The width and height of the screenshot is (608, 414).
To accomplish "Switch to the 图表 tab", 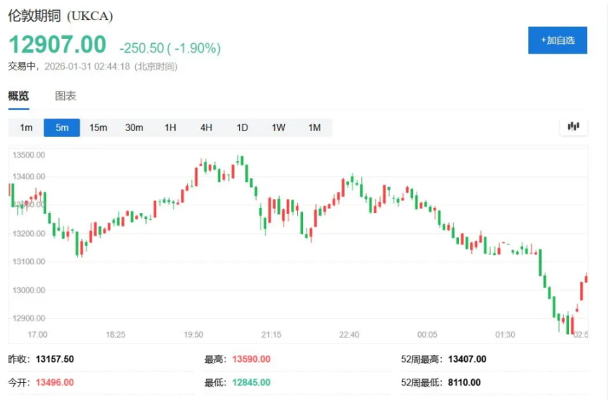I will [65, 96].
